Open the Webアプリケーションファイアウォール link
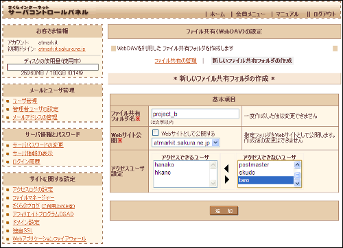Screen dimensions: 343x248 [x=49, y=238]
